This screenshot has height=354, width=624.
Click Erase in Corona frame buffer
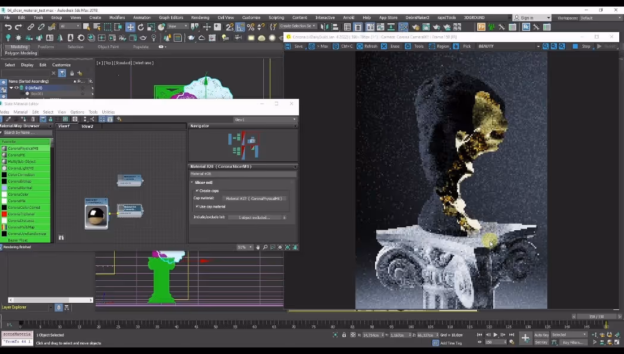tap(391, 46)
